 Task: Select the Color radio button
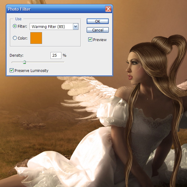(x=15, y=38)
